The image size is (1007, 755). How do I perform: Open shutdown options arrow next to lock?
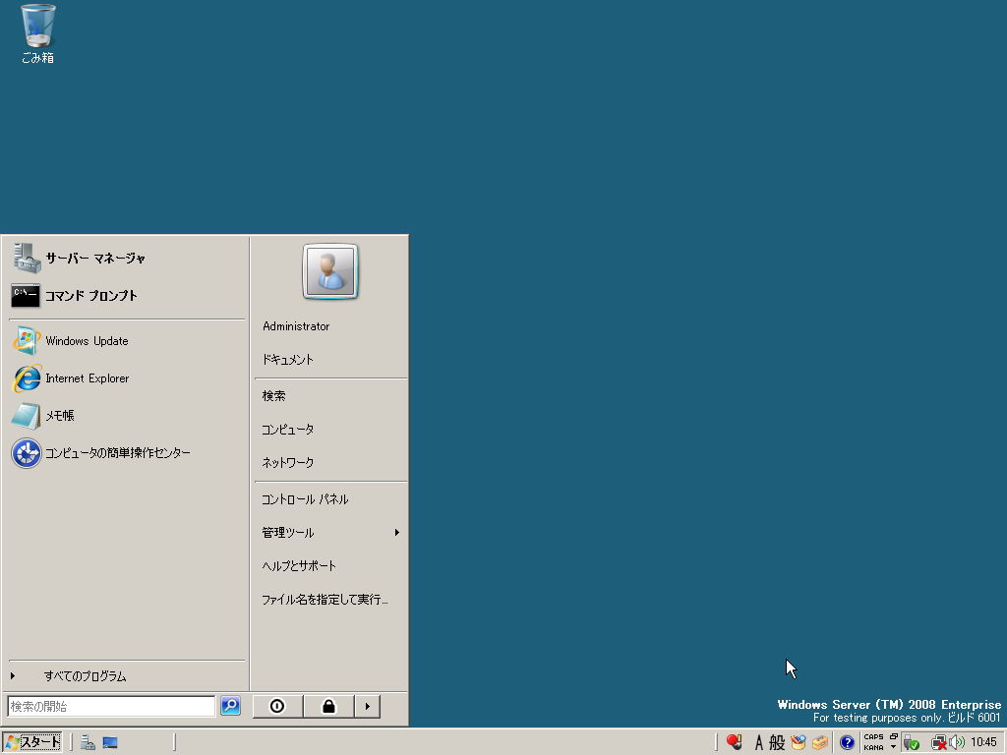pos(367,706)
